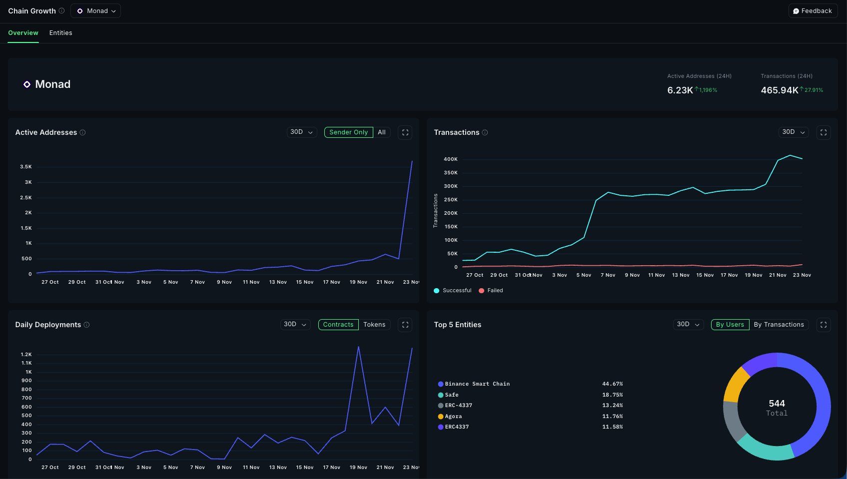Open the Monad chain selector dropdown
Image resolution: width=847 pixels, height=479 pixels.
[96, 11]
